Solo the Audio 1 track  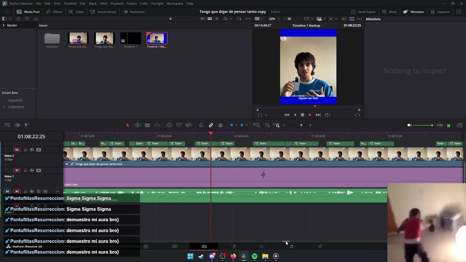coord(39,191)
